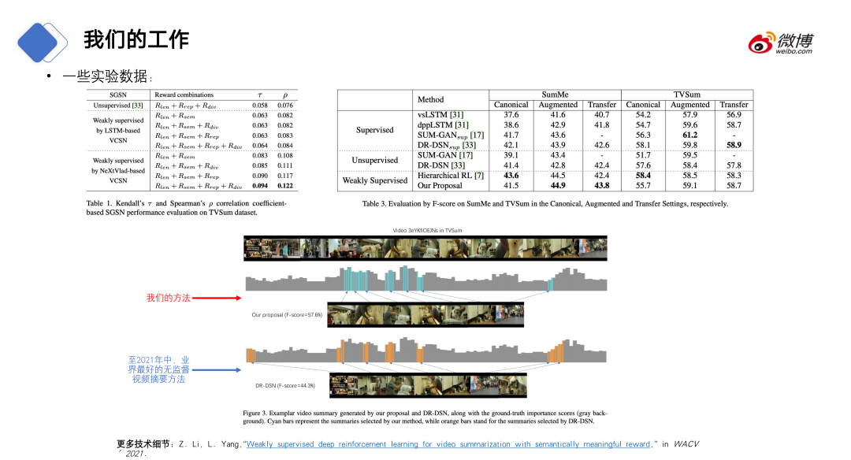This screenshot has width=851, height=460.
Task: Click the Reward combinations header in Table 1
Action: [x=184, y=95]
